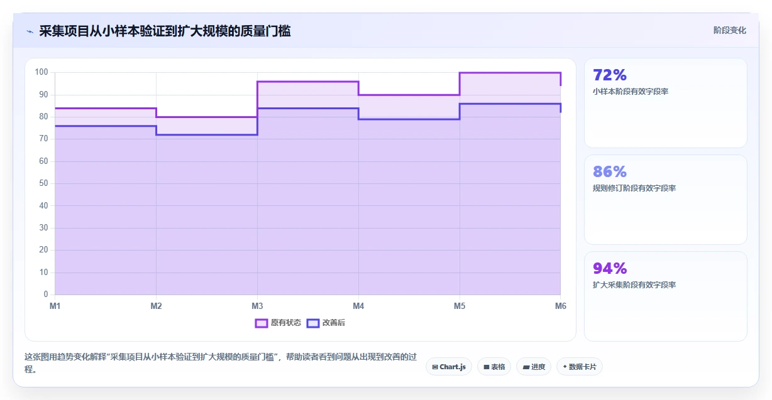Toggle the 原有状态 legend item
This screenshot has width=772, height=400.
tap(278, 323)
